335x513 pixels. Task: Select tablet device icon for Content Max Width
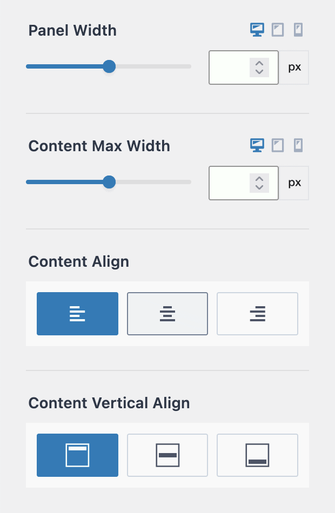(277, 145)
